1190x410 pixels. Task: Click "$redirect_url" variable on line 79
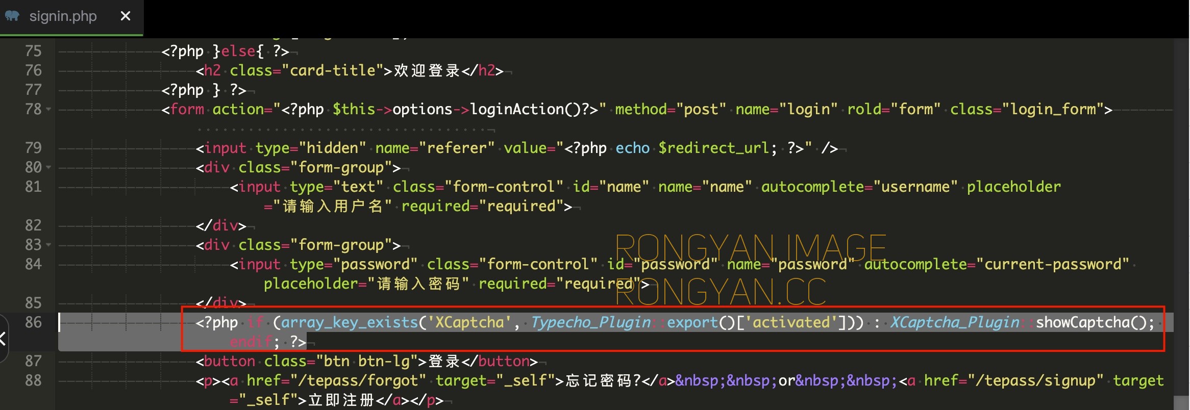[713, 148]
